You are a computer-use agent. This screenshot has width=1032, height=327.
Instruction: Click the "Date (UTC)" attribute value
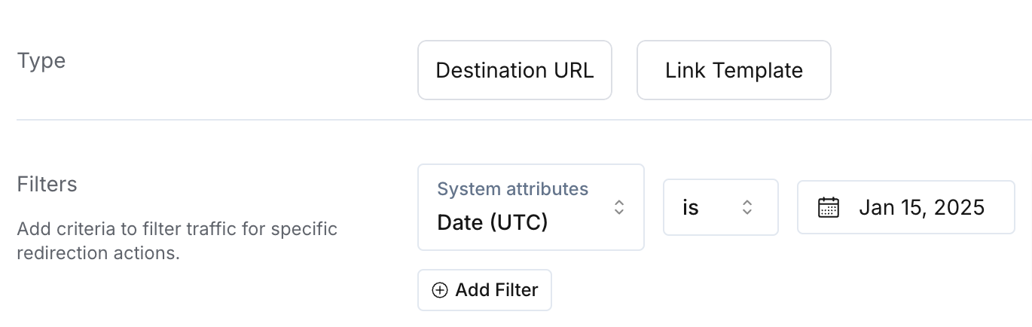pos(493,222)
